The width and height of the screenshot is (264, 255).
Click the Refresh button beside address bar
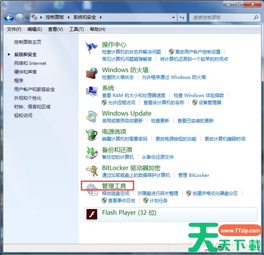pyautogui.click(x=182, y=17)
